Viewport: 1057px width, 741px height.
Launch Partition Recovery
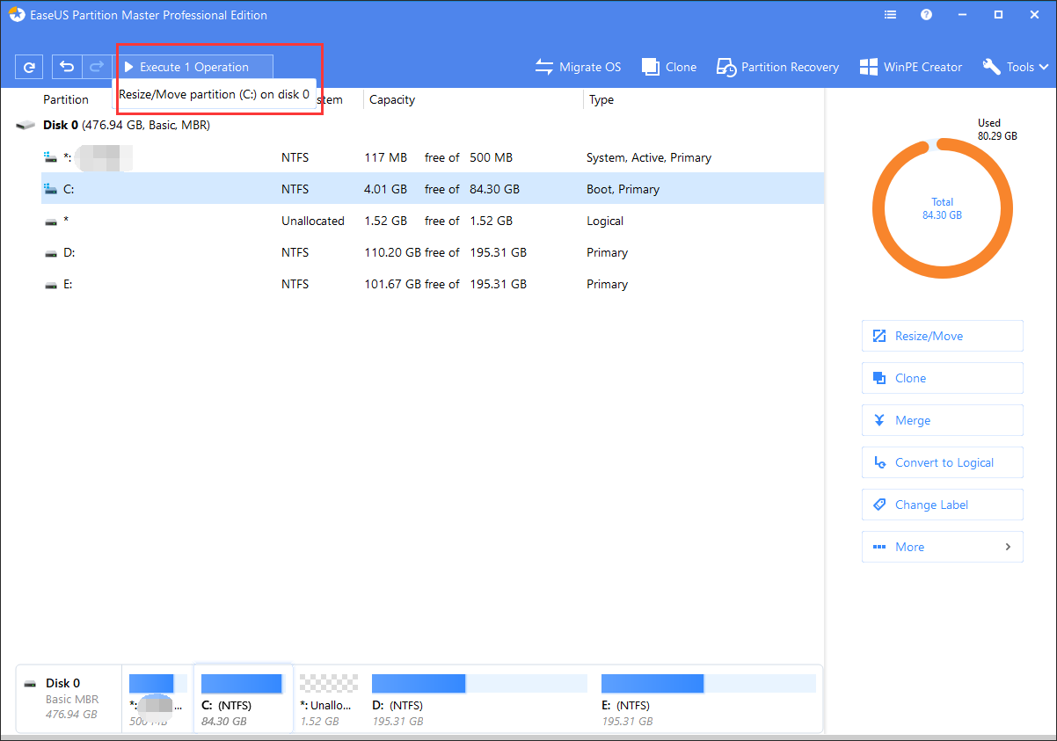pos(777,67)
